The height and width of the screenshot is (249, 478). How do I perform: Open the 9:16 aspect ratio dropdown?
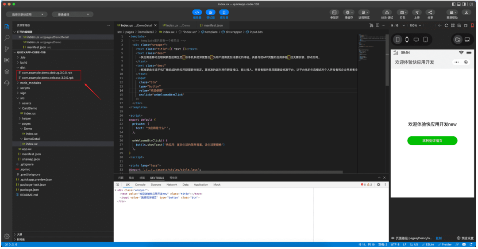(x=397, y=26)
